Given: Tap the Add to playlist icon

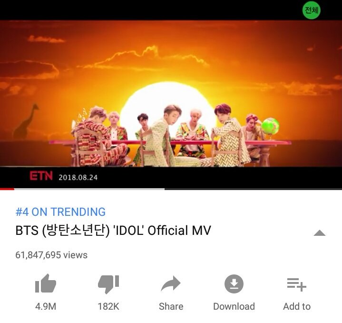Looking at the screenshot, I should (297, 284).
